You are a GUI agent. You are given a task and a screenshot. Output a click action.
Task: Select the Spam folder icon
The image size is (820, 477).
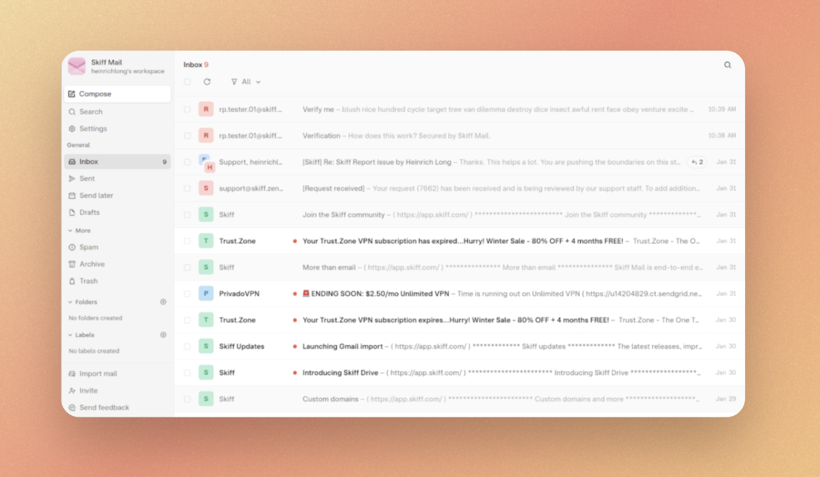pyautogui.click(x=73, y=247)
